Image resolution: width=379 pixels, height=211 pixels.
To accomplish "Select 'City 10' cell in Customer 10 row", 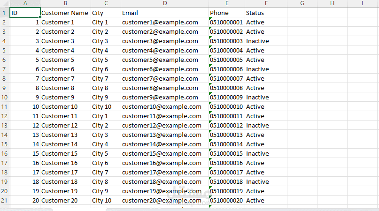I will 106,107.
